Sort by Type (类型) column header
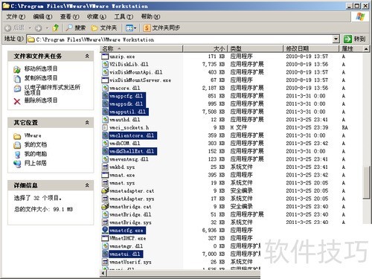 pyautogui.click(x=255, y=48)
